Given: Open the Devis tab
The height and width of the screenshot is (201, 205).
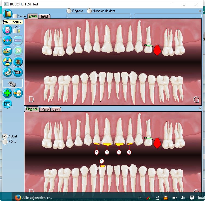Looking at the screenshot, I should coord(56,109).
